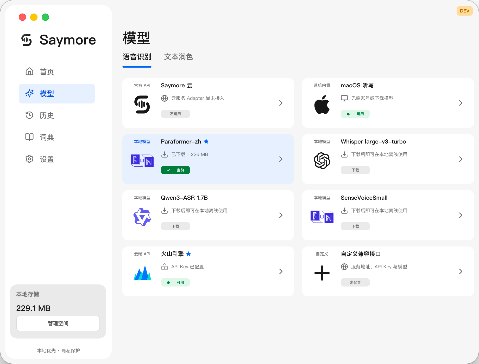Click the 火山引擎 mountain logo

[142, 272]
